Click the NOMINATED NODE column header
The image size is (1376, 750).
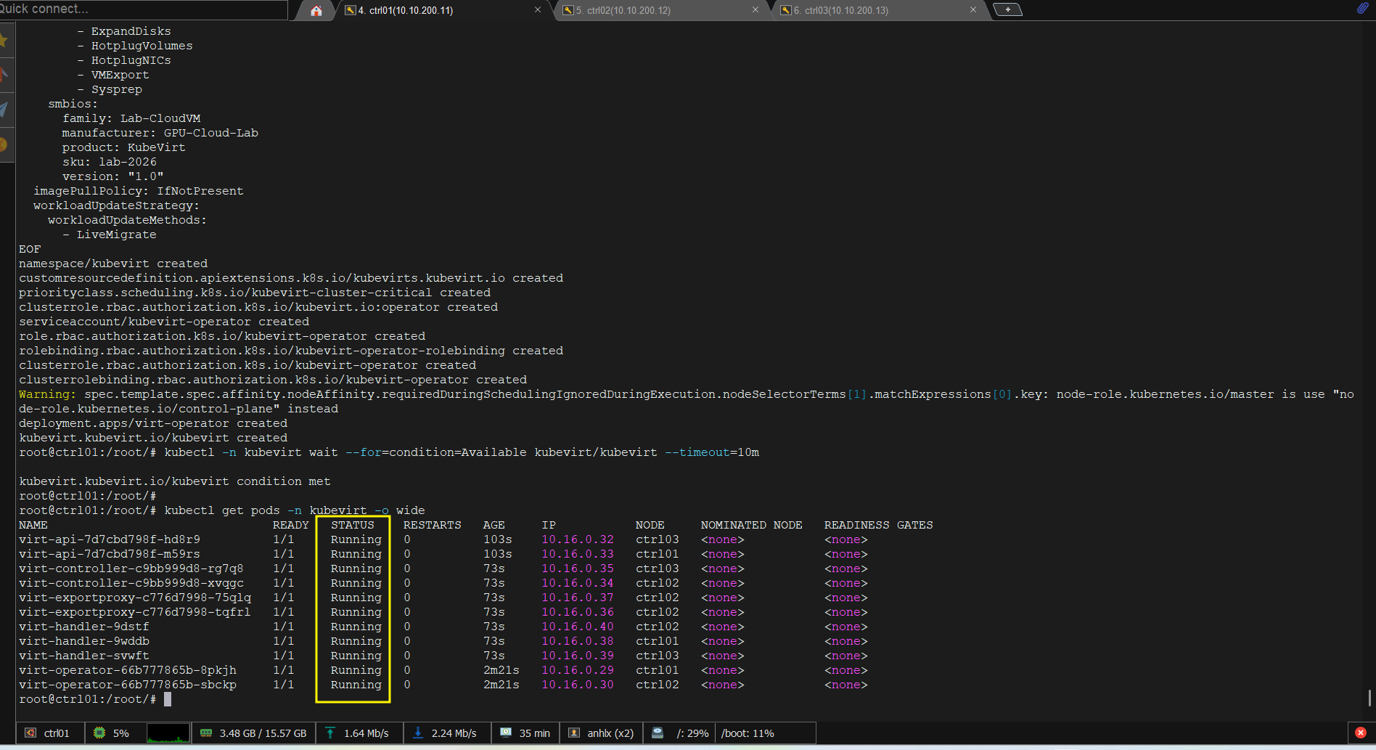(x=752, y=525)
